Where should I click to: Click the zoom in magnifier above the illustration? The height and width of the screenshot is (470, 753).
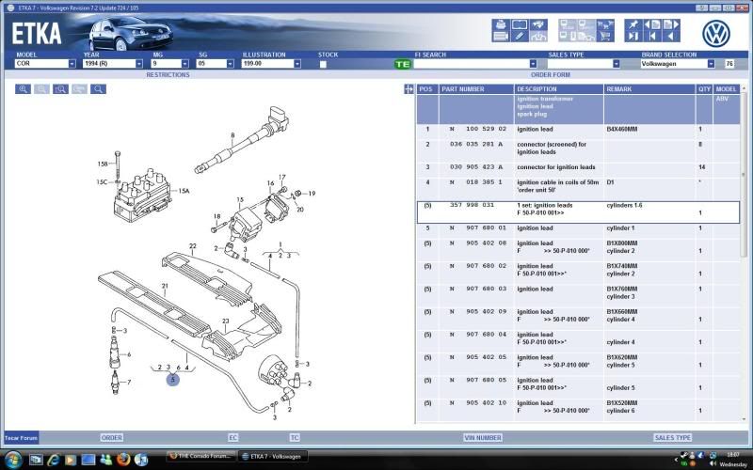pyautogui.click(x=24, y=89)
